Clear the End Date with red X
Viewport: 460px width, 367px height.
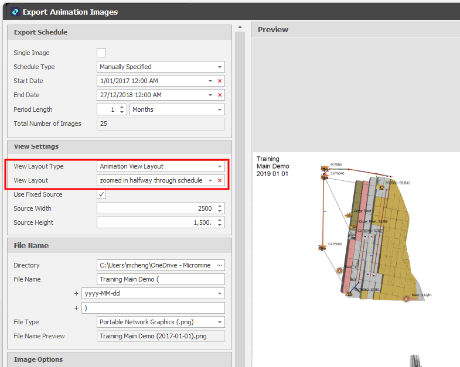point(220,95)
